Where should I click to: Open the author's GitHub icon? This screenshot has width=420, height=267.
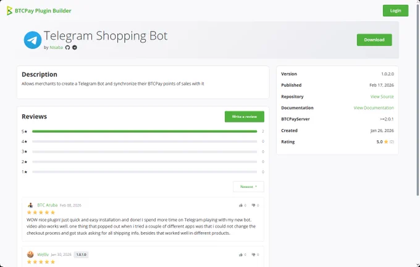click(67, 48)
